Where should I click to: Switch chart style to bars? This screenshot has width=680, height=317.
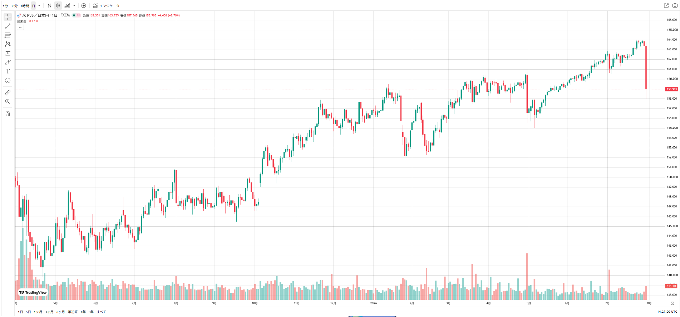point(49,6)
